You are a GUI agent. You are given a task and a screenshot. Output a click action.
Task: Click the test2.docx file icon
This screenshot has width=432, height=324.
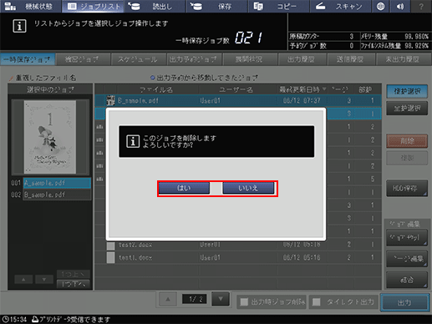click(x=110, y=246)
